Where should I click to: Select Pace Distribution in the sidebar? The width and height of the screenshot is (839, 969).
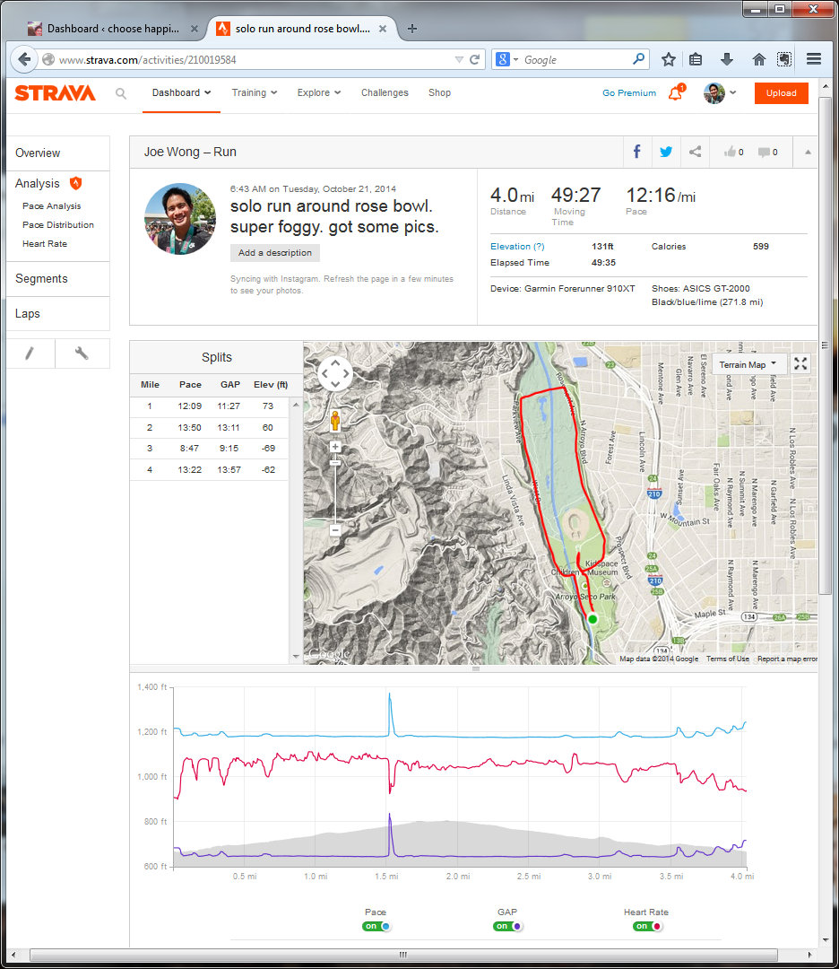point(58,225)
